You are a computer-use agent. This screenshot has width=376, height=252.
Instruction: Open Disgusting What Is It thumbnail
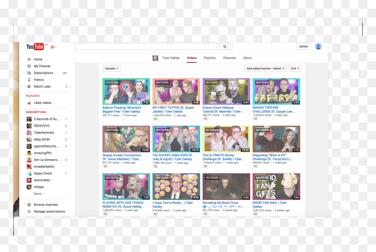tap(276, 139)
